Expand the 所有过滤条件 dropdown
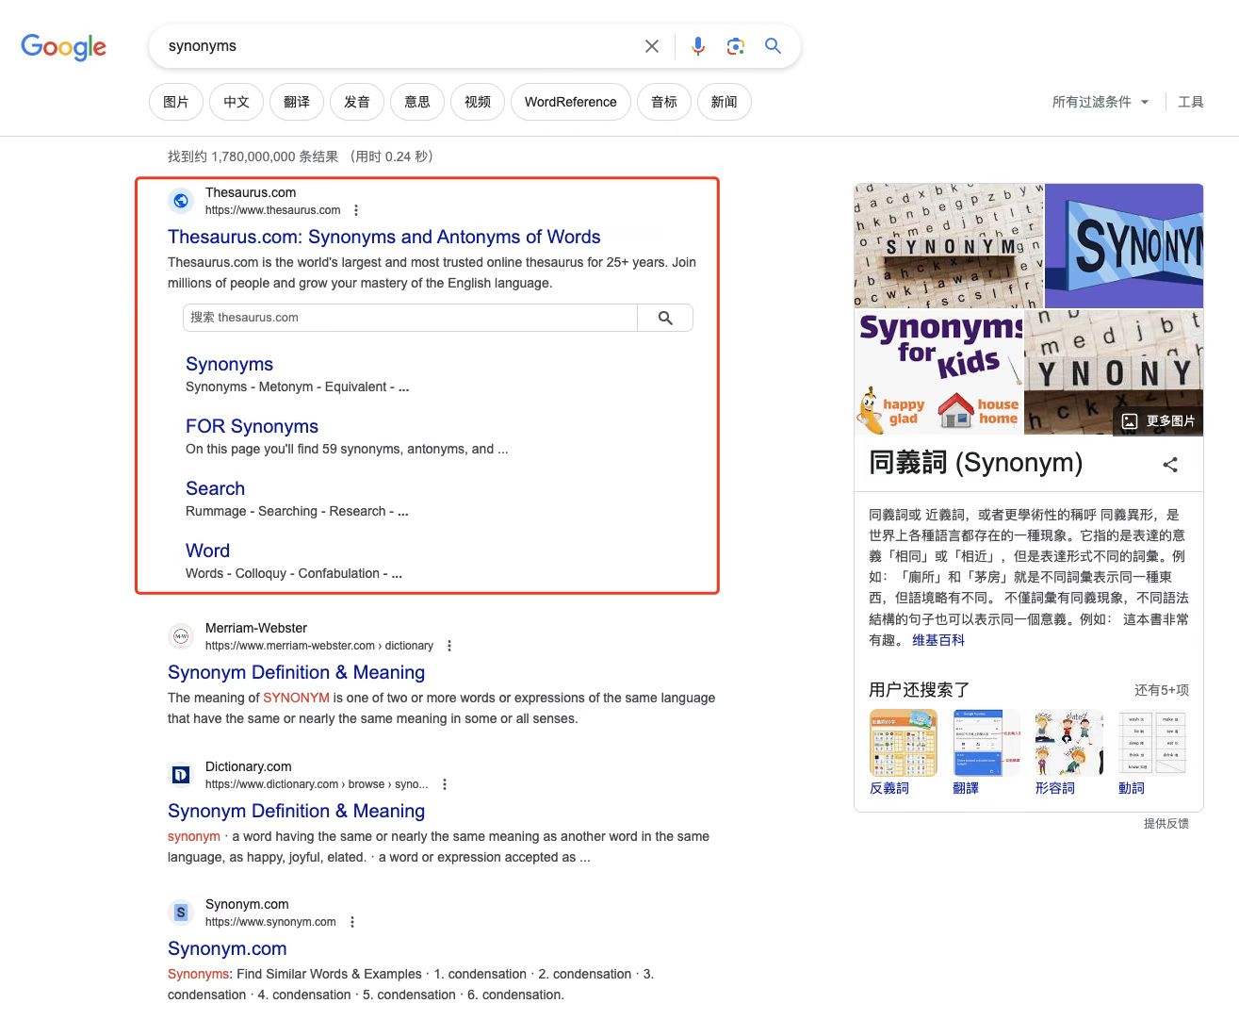The width and height of the screenshot is (1239, 1036). click(1100, 102)
